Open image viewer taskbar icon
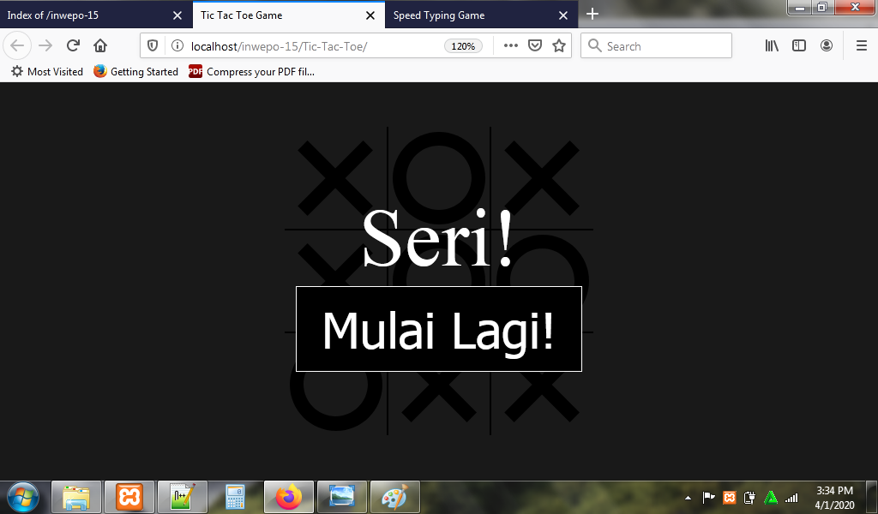This screenshot has width=878, height=514. 342,497
